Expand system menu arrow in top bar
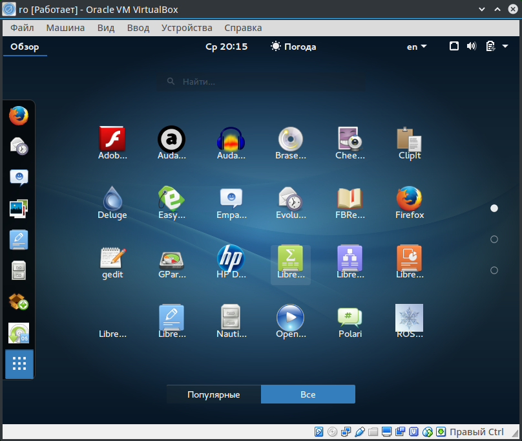 [x=505, y=47]
